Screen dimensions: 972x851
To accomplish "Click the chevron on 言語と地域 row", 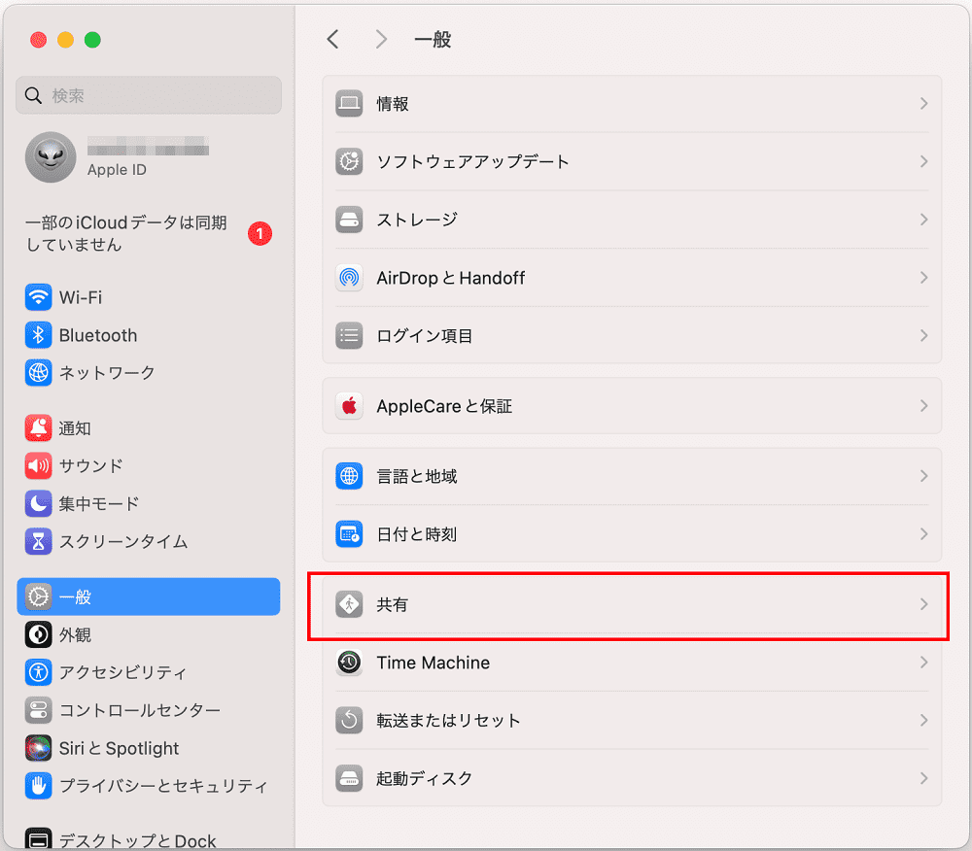I will point(923,476).
